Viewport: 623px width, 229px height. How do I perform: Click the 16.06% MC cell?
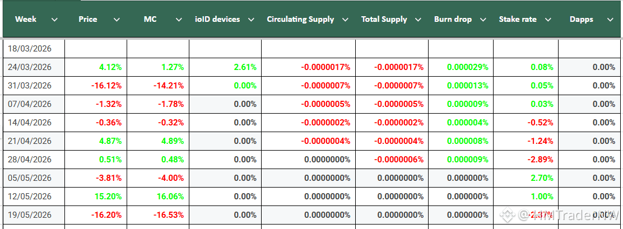158,197
